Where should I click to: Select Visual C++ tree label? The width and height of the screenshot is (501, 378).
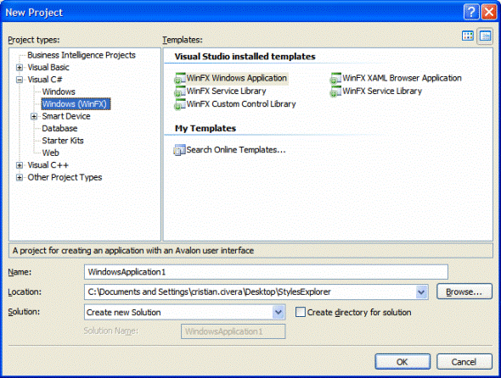[48, 165]
